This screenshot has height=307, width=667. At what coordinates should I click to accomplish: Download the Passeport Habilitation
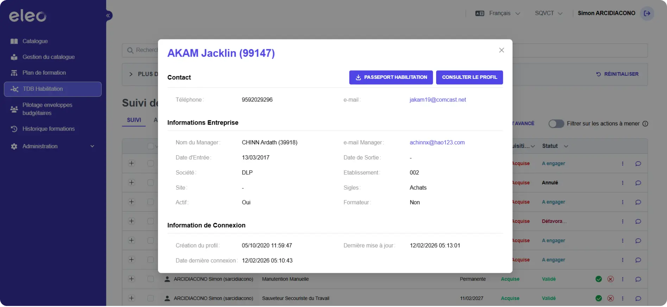click(x=391, y=77)
